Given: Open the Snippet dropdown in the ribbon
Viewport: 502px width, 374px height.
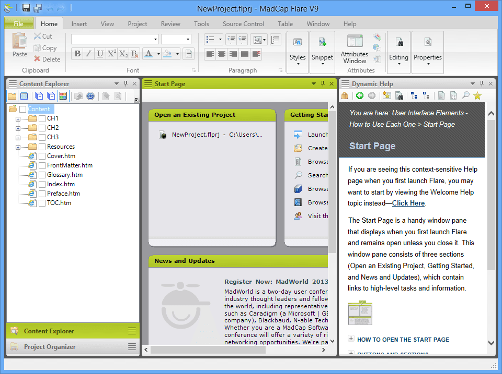Looking at the screenshot, I should coord(323,52).
